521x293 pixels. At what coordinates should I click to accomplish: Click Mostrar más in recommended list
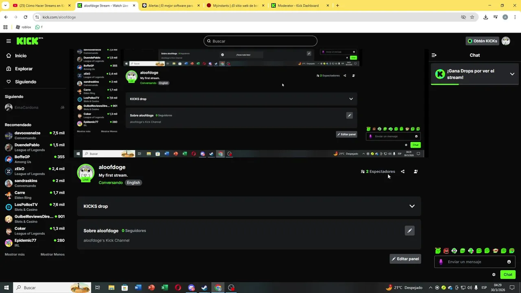tap(15, 254)
